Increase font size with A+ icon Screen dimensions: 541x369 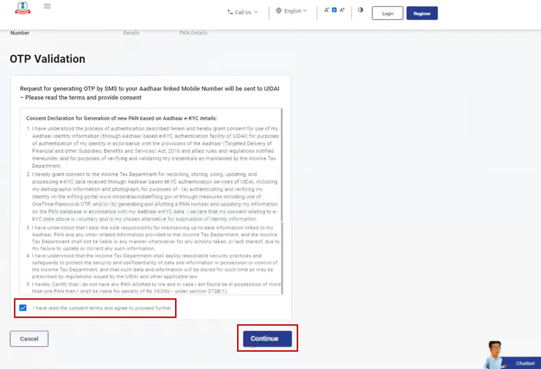(342, 10)
